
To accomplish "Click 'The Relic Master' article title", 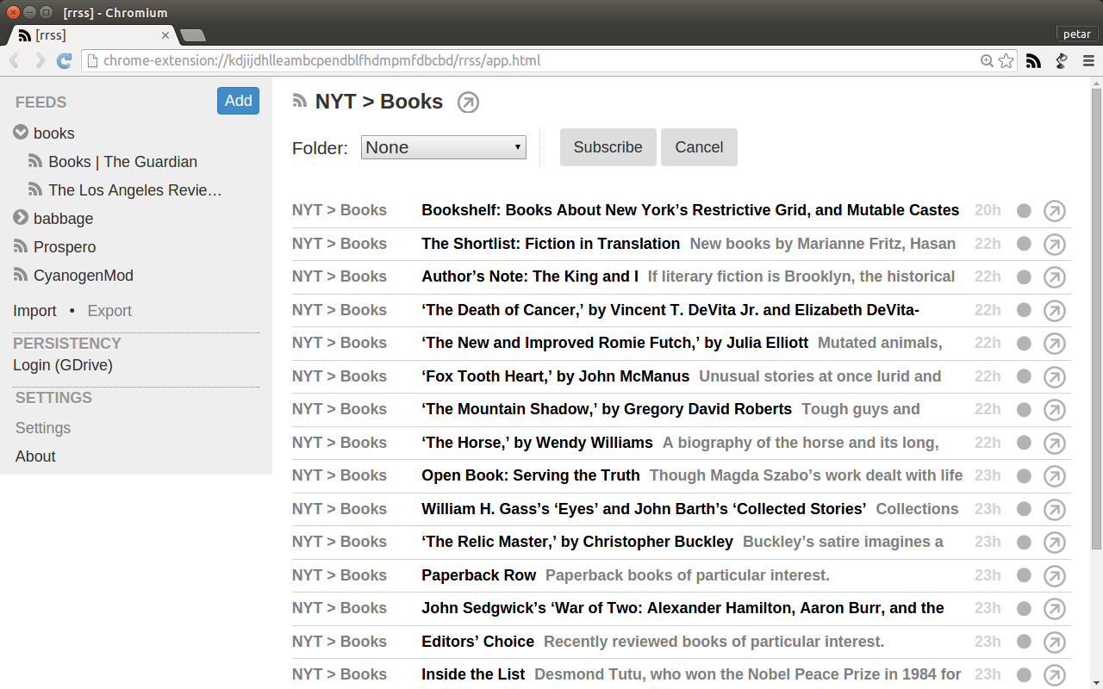I will (x=577, y=542).
